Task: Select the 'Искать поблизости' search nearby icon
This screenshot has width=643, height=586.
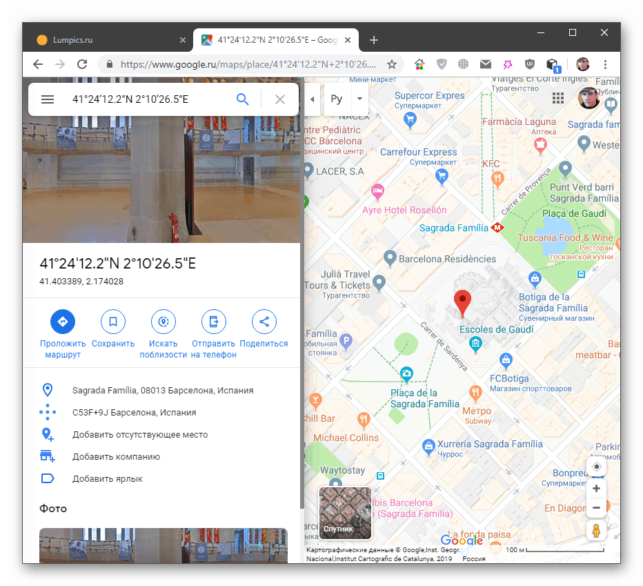Action: click(x=164, y=321)
